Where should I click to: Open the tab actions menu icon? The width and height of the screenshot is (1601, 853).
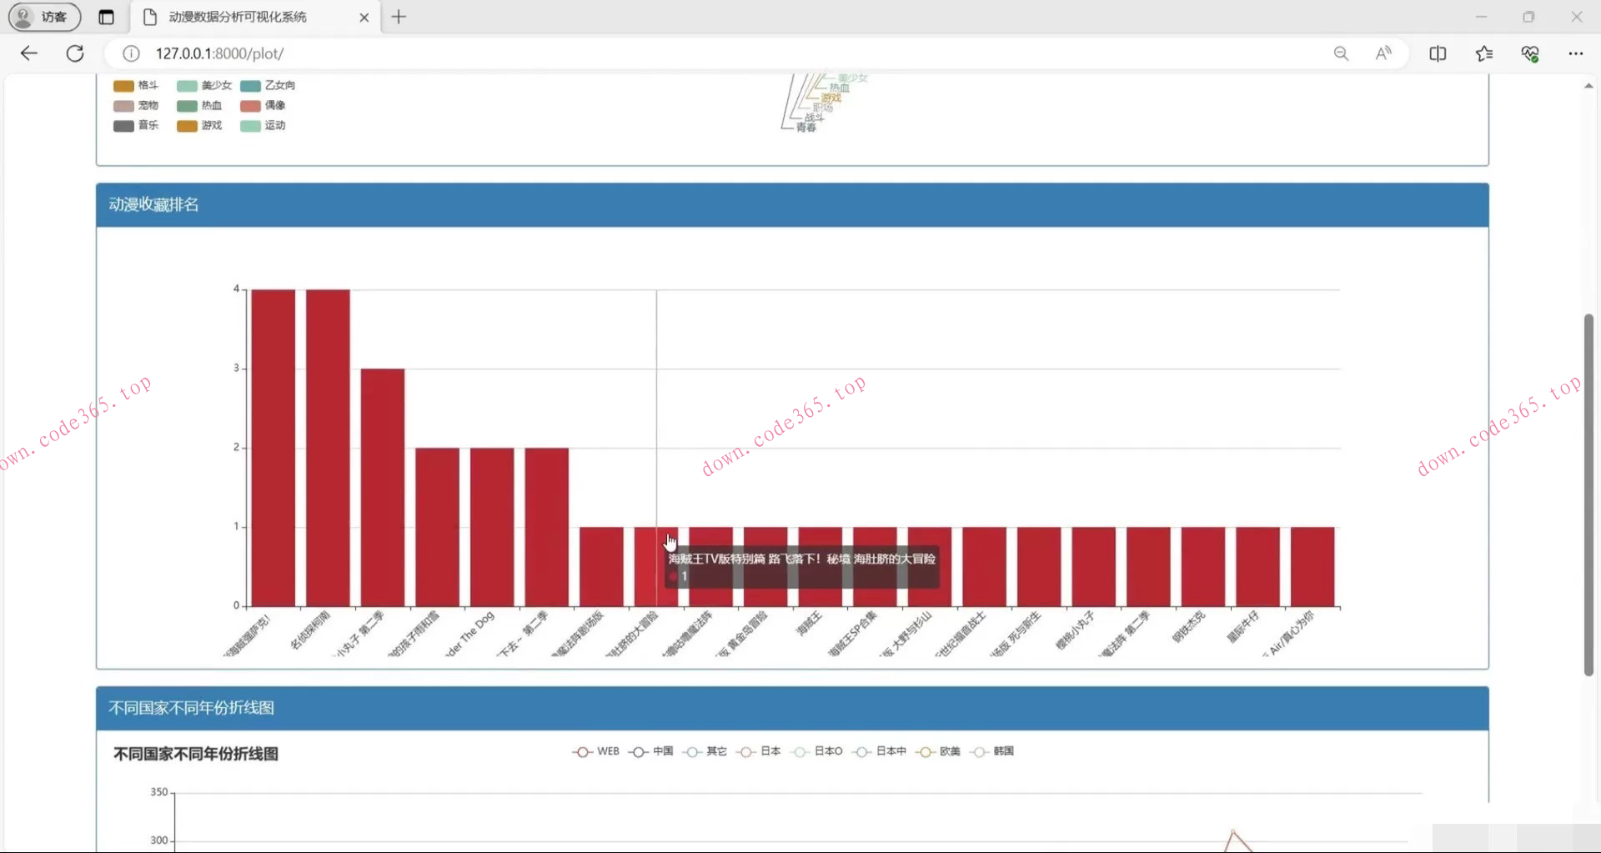(x=106, y=17)
